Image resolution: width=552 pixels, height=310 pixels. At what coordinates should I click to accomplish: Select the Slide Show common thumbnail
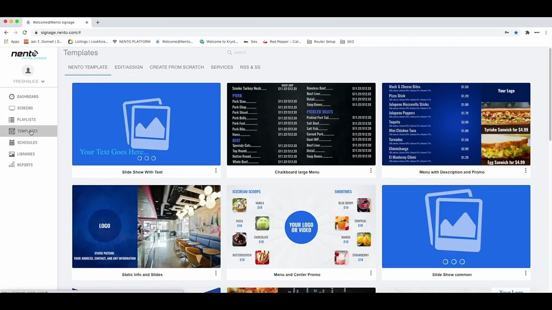(456, 226)
